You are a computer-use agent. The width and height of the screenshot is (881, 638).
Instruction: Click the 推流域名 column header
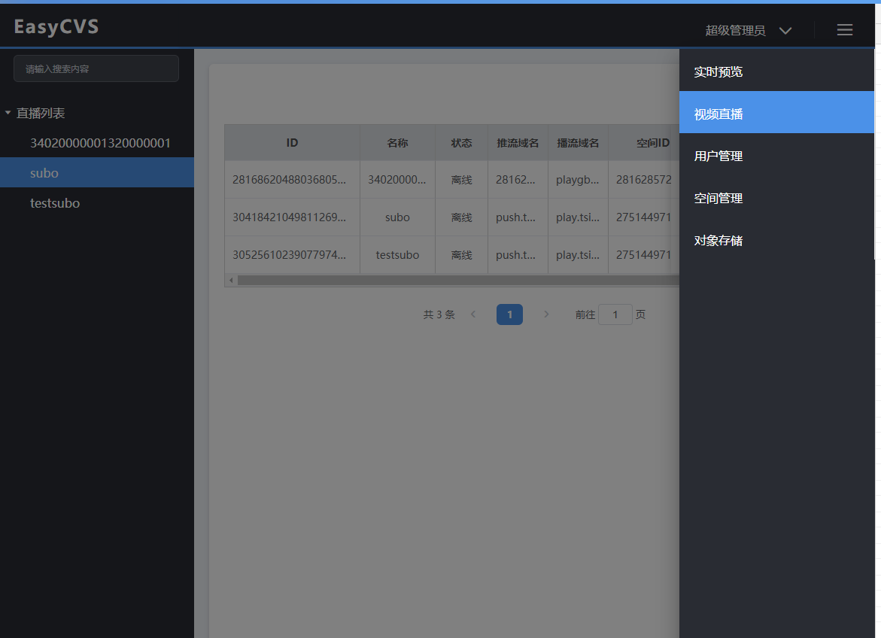[518, 143]
